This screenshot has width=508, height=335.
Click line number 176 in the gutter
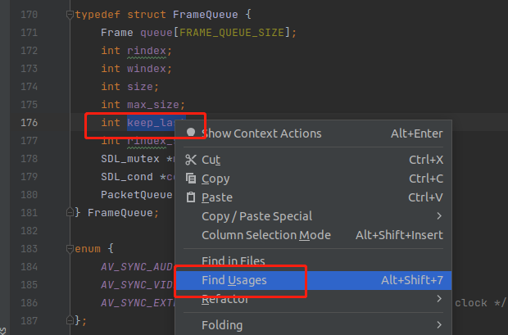coord(29,123)
